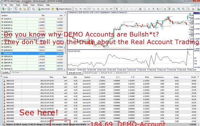Select order 38832123 row

[x=100, y=81]
